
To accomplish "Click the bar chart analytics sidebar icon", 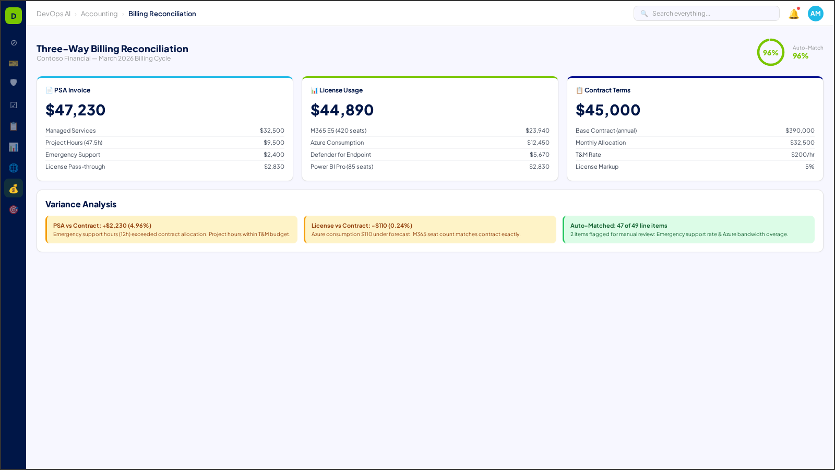I will [x=14, y=147].
